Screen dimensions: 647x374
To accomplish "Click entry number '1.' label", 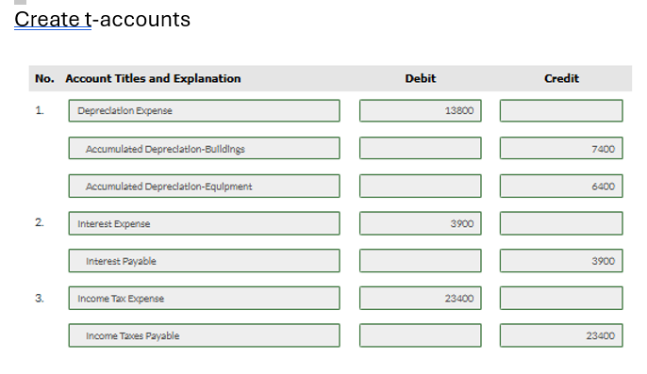I will tap(40, 110).
